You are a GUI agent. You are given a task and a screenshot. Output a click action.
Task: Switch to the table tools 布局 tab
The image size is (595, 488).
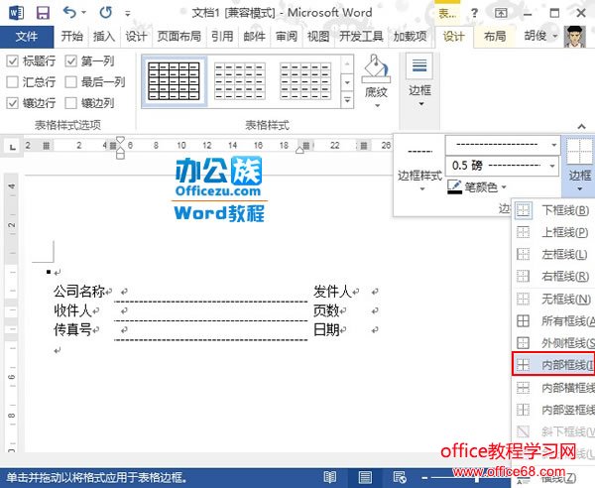click(x=495, y=37)
